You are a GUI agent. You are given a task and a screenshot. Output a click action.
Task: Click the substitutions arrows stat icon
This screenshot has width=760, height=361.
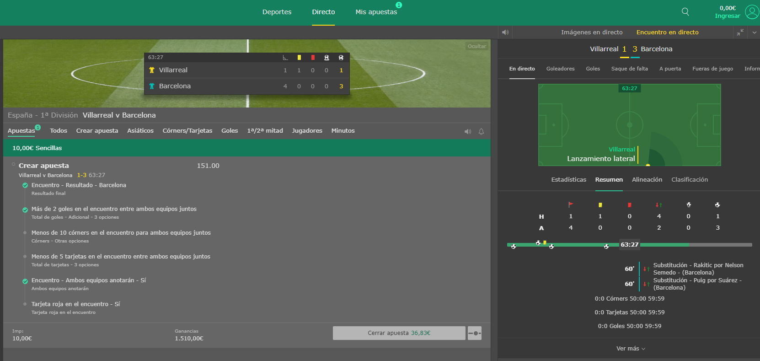tap(659, 205)
